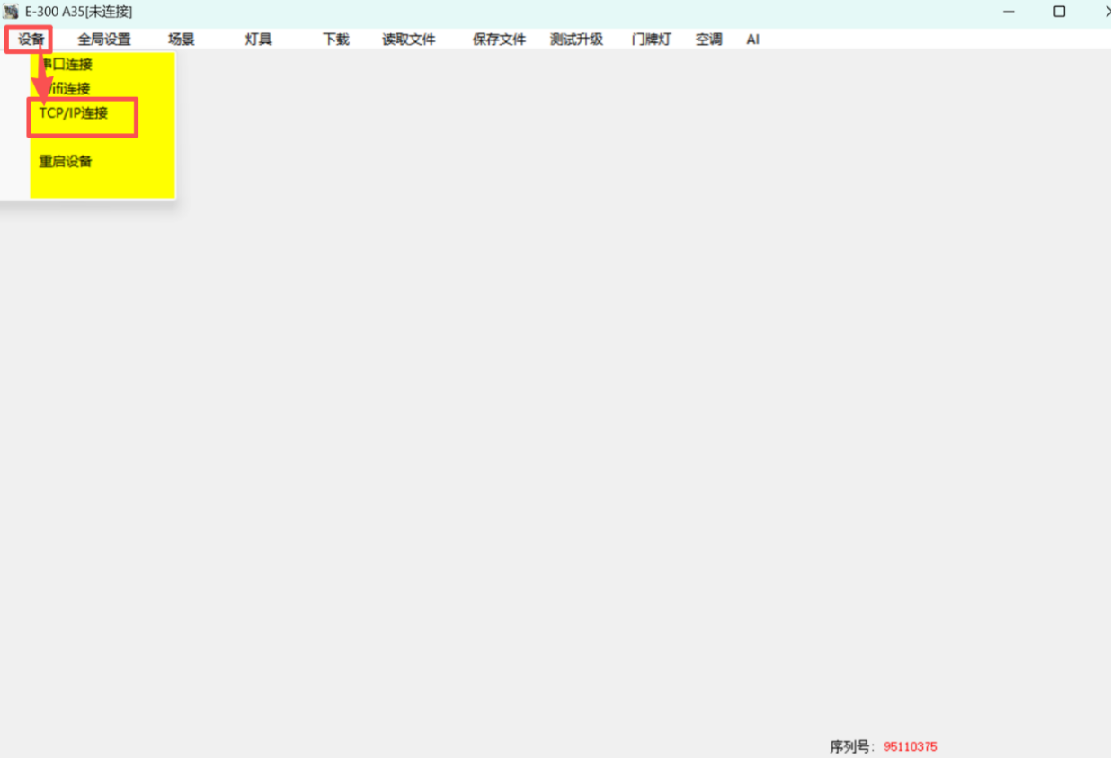Open the 空调 menu
This screenshot has width=1111, height=758.
coord(708,40)
